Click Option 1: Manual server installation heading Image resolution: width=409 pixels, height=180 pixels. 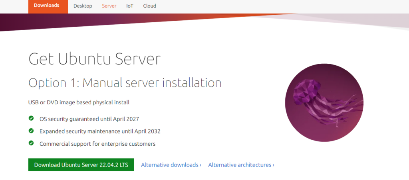[125, 83]
